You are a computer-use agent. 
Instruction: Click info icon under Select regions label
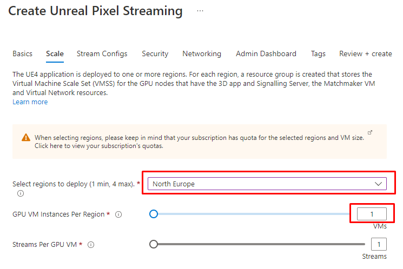click(x=21, y=193)
